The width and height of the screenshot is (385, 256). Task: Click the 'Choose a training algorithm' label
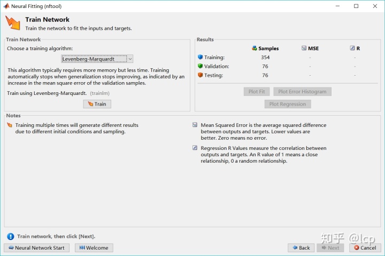point(40,49)
